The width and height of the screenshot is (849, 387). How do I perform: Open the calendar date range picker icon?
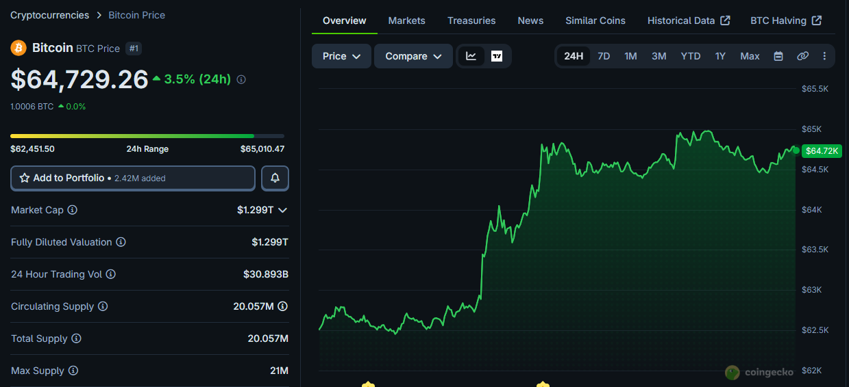(x=778, y=56)
